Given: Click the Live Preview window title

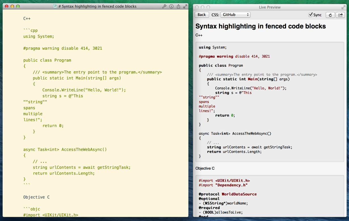Looking at the screenshot, I should point(270,7).
